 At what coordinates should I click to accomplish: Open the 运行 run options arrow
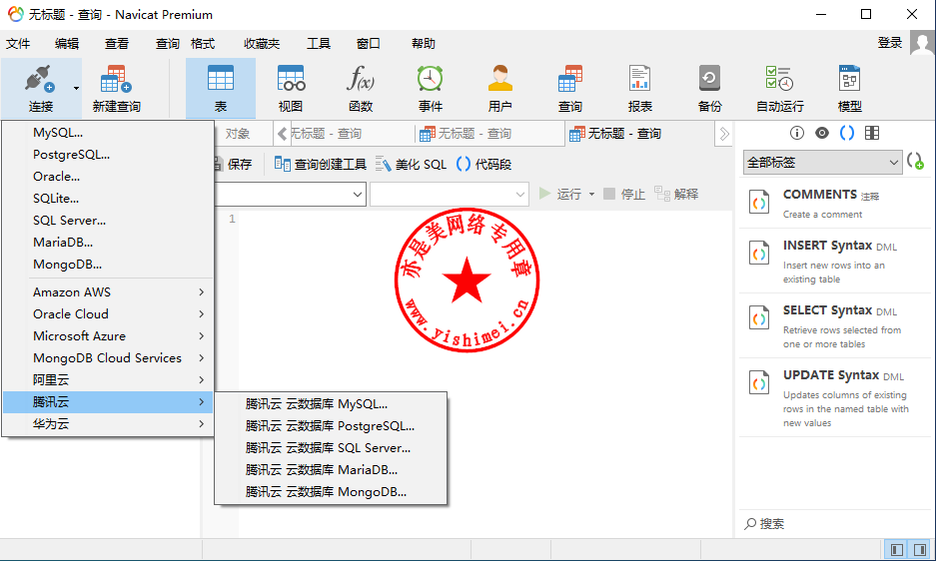tap(591, 194)
